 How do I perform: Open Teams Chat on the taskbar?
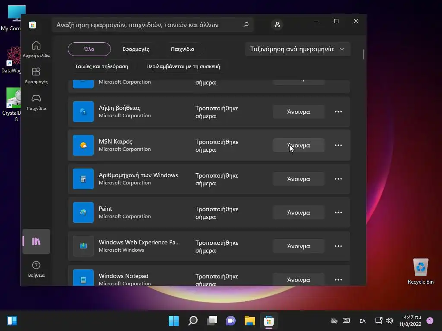(x=230, y=321)
